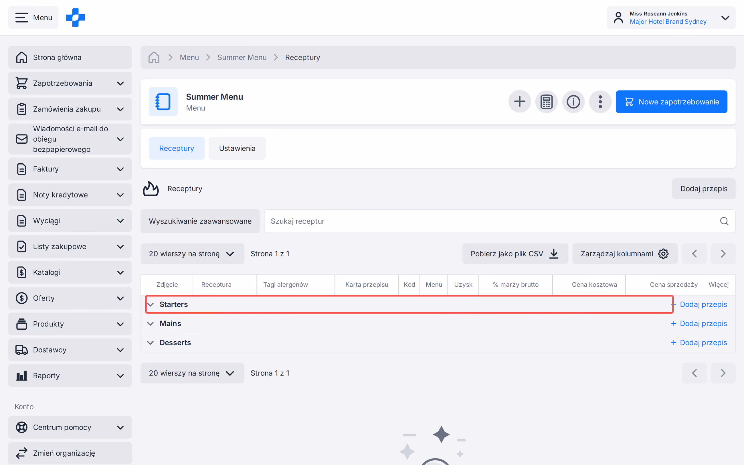Screen dimensions: 744x465
Task: Click the home icon in breadcrumb
Action: pyautogui.click(x=154, y=57)
